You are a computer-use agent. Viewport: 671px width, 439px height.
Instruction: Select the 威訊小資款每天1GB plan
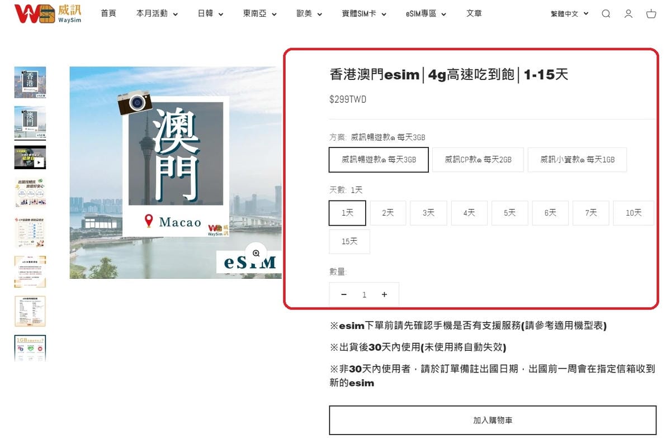pyautogui.click(x=577, y=160)
